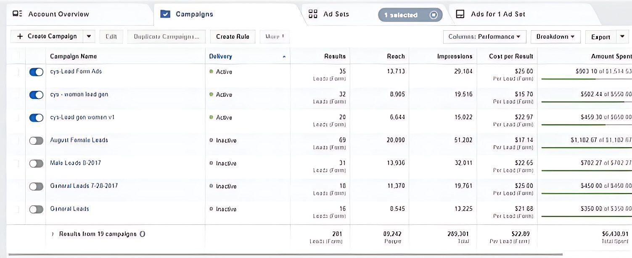This screenshot has width=632, height=258.
Task: Open the Columns: Performance dropdown
Action: (x=484, y=37)
